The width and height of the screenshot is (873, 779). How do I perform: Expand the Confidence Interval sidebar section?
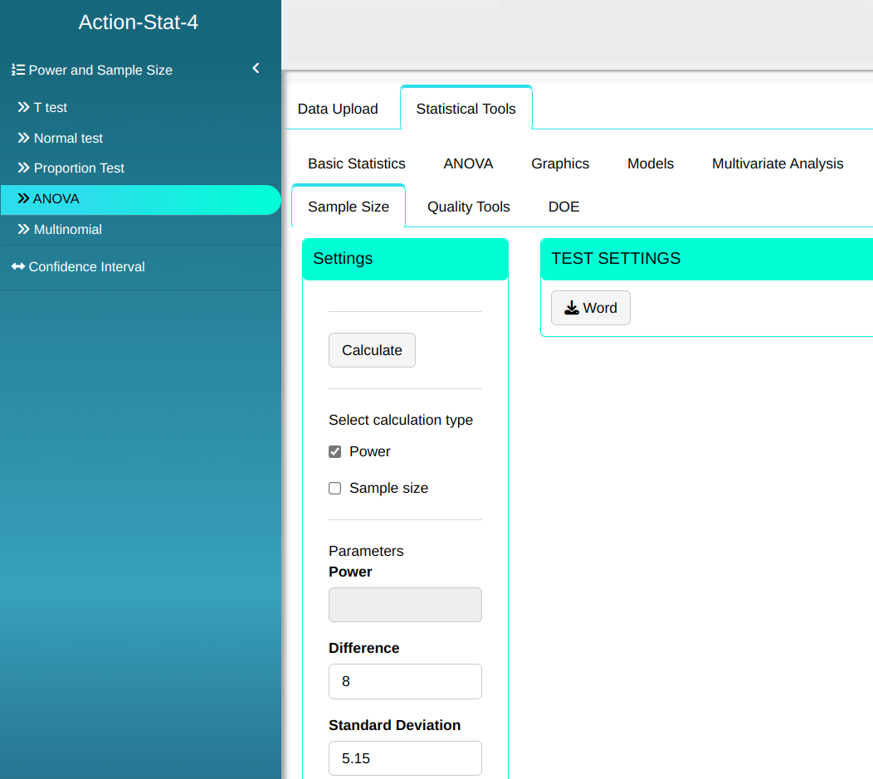(x=86, y=267)
